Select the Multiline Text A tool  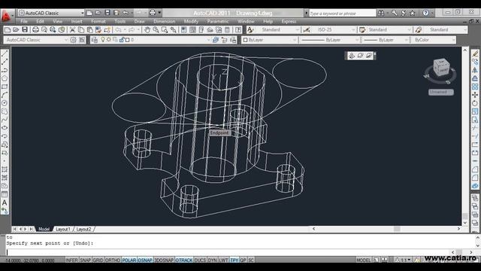tap(5, 202)
